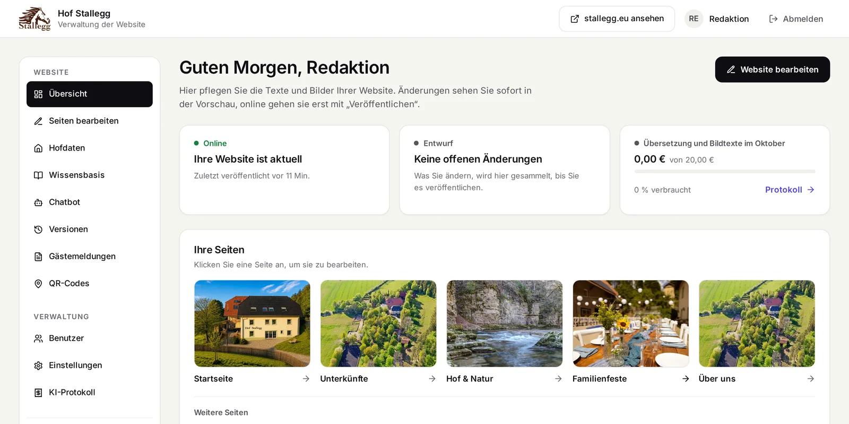
Task: Open the Übersicht sidebar item
Action: point(90,94)
